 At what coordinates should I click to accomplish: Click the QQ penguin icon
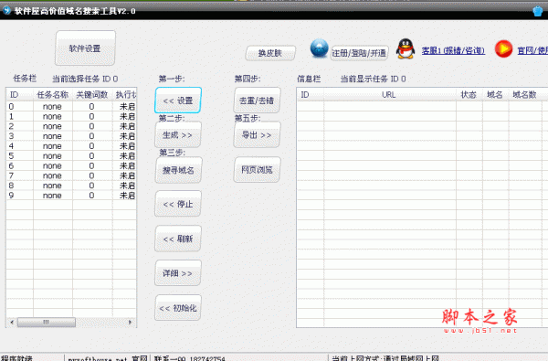click(x=406, y=48)
